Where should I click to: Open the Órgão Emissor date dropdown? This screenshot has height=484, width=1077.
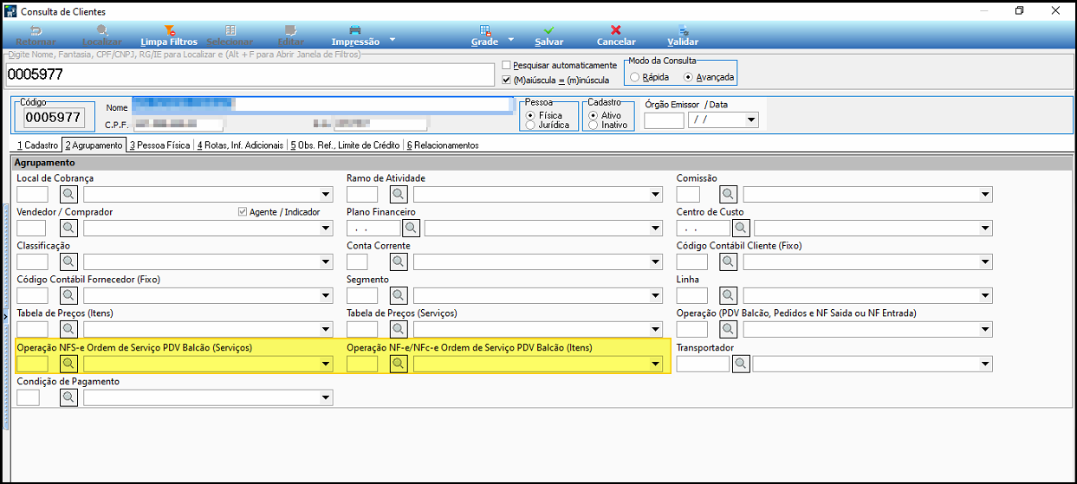[751, 120]
